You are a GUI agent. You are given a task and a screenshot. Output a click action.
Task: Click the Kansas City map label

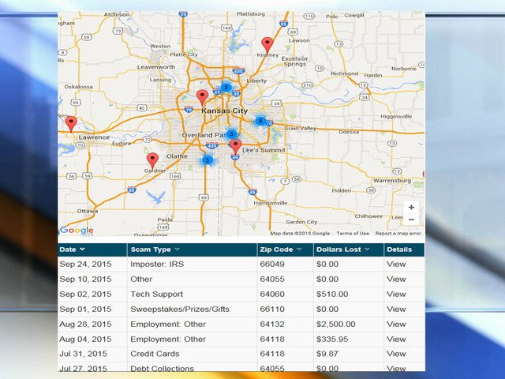pyautogui.click(x=224, y=111)
